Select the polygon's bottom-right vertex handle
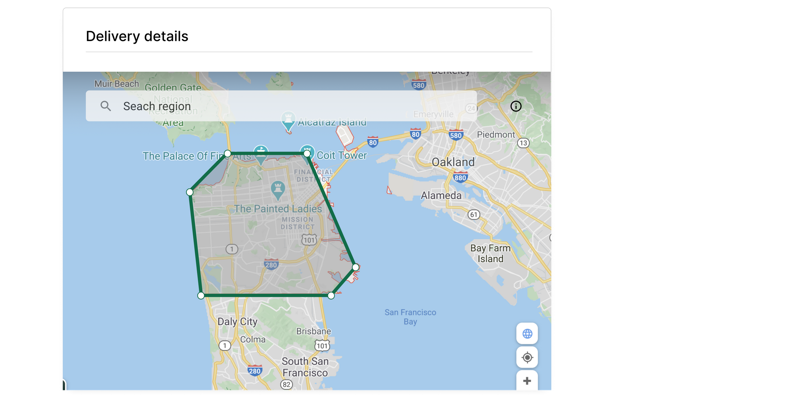 [331, 295]
